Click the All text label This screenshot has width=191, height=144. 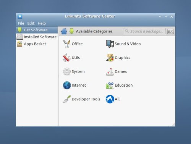click(x=117, y=99)
